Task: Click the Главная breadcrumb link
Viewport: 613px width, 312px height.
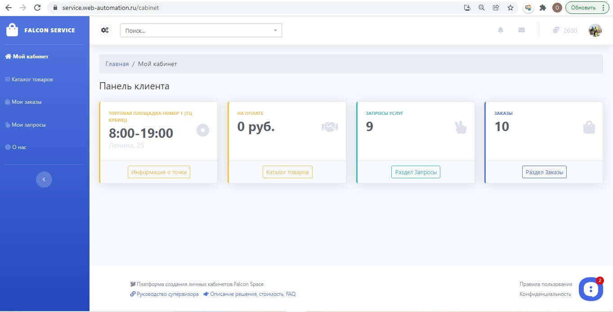Action: coord(117,64)
